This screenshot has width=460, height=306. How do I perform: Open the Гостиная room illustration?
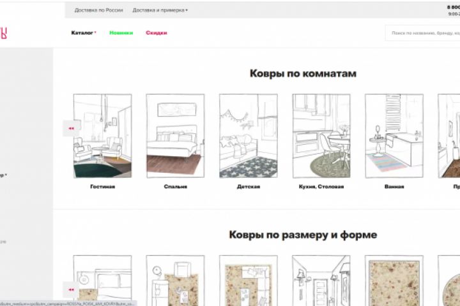(x=102, y=136)
